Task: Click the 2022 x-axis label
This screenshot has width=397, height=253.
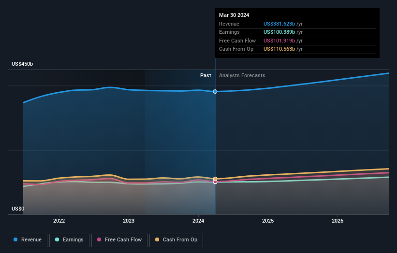Action: point(59,221)
